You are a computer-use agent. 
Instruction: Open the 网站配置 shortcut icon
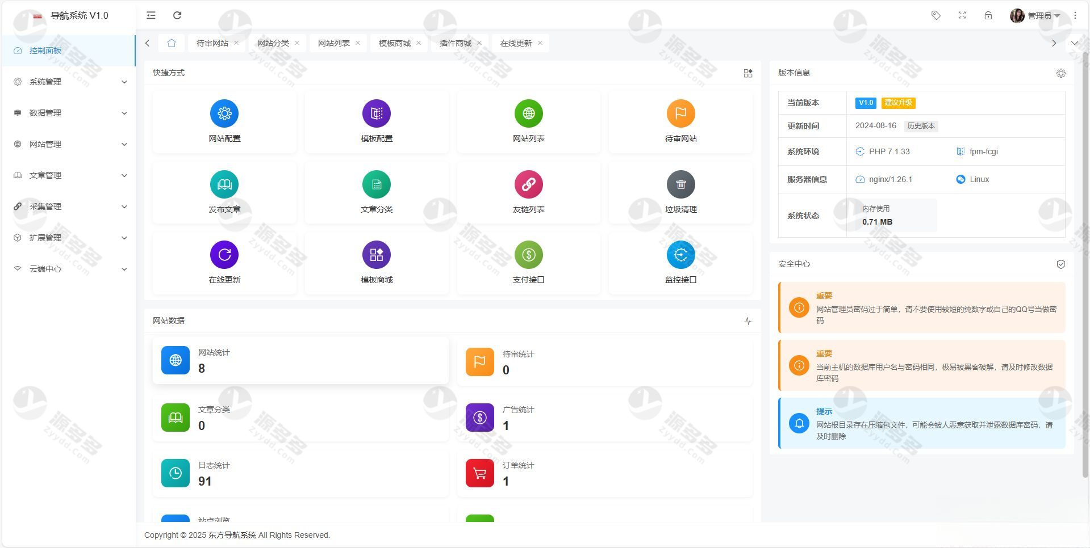[224, 113]
